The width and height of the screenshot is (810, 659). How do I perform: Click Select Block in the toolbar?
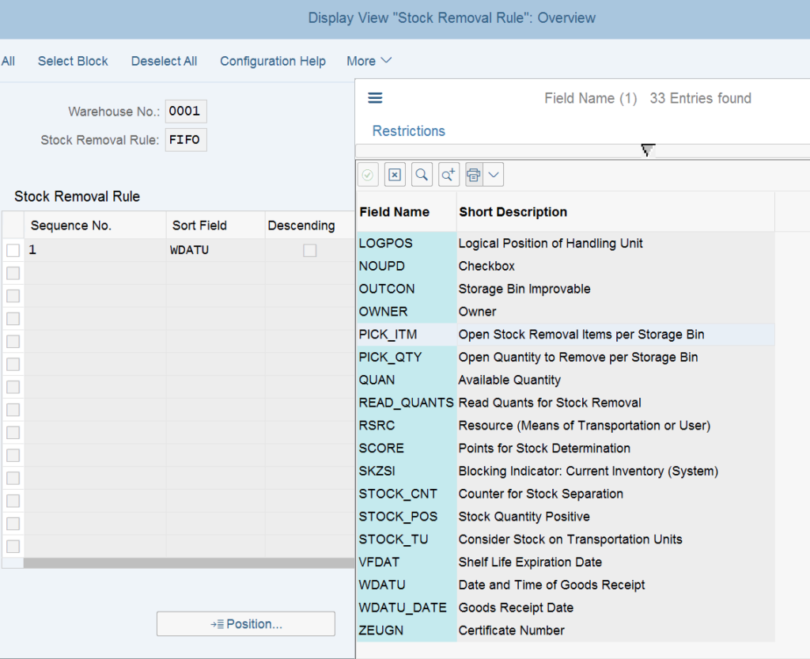coord(73,61)
